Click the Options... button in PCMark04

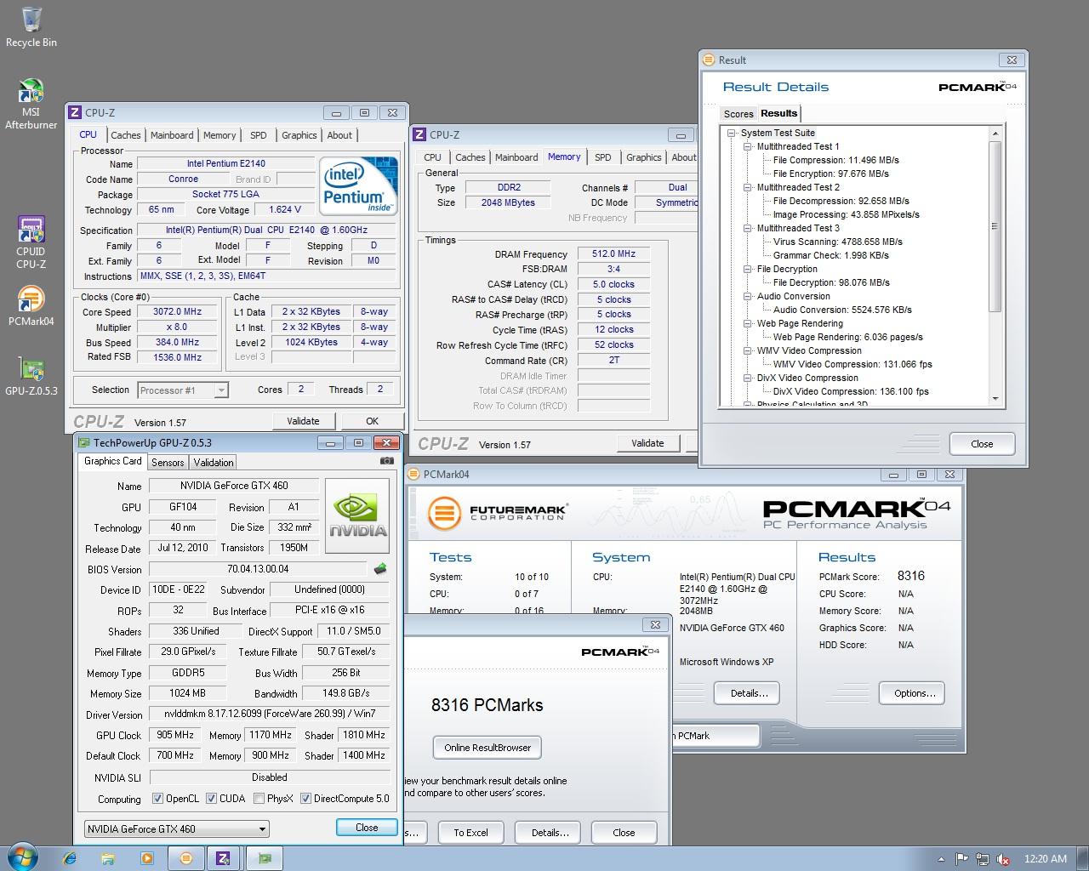click(914, 693)
